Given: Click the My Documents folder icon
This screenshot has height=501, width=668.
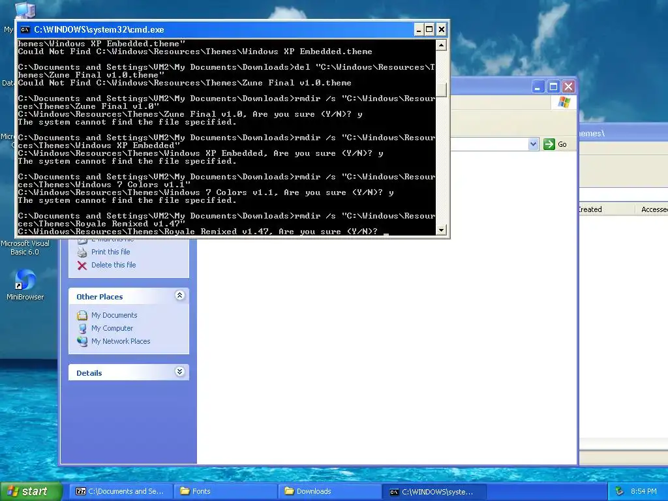Looking at the screenshot, I should (x=82, y=316).
